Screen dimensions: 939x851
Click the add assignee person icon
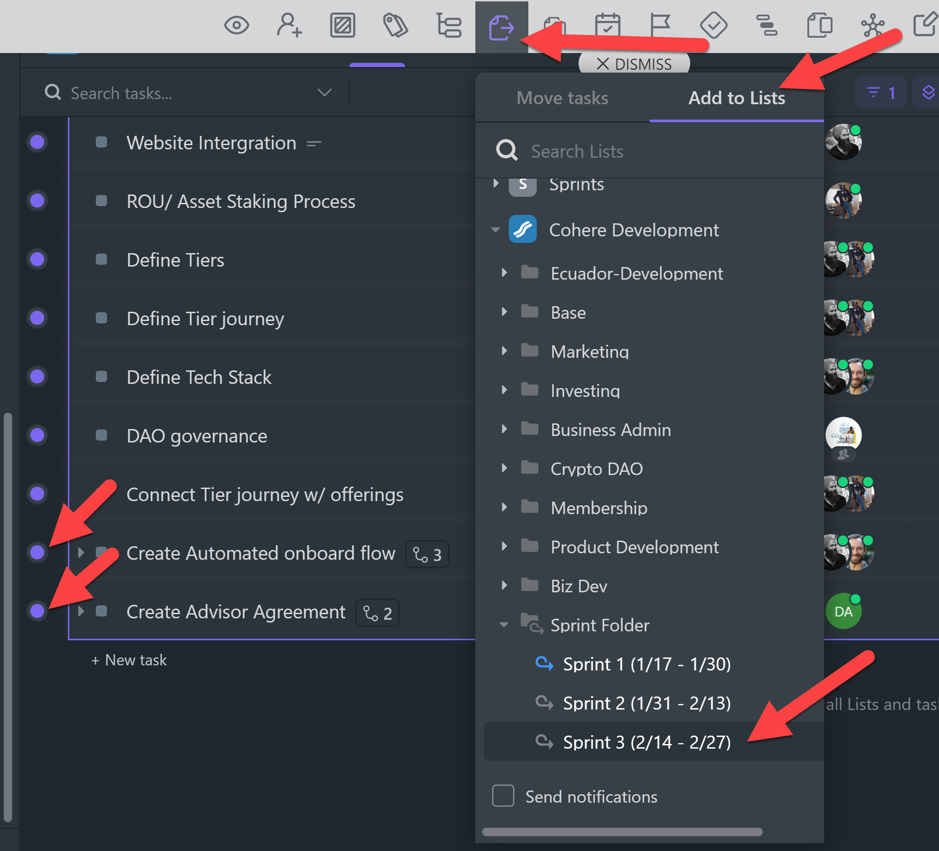point(289,25)
